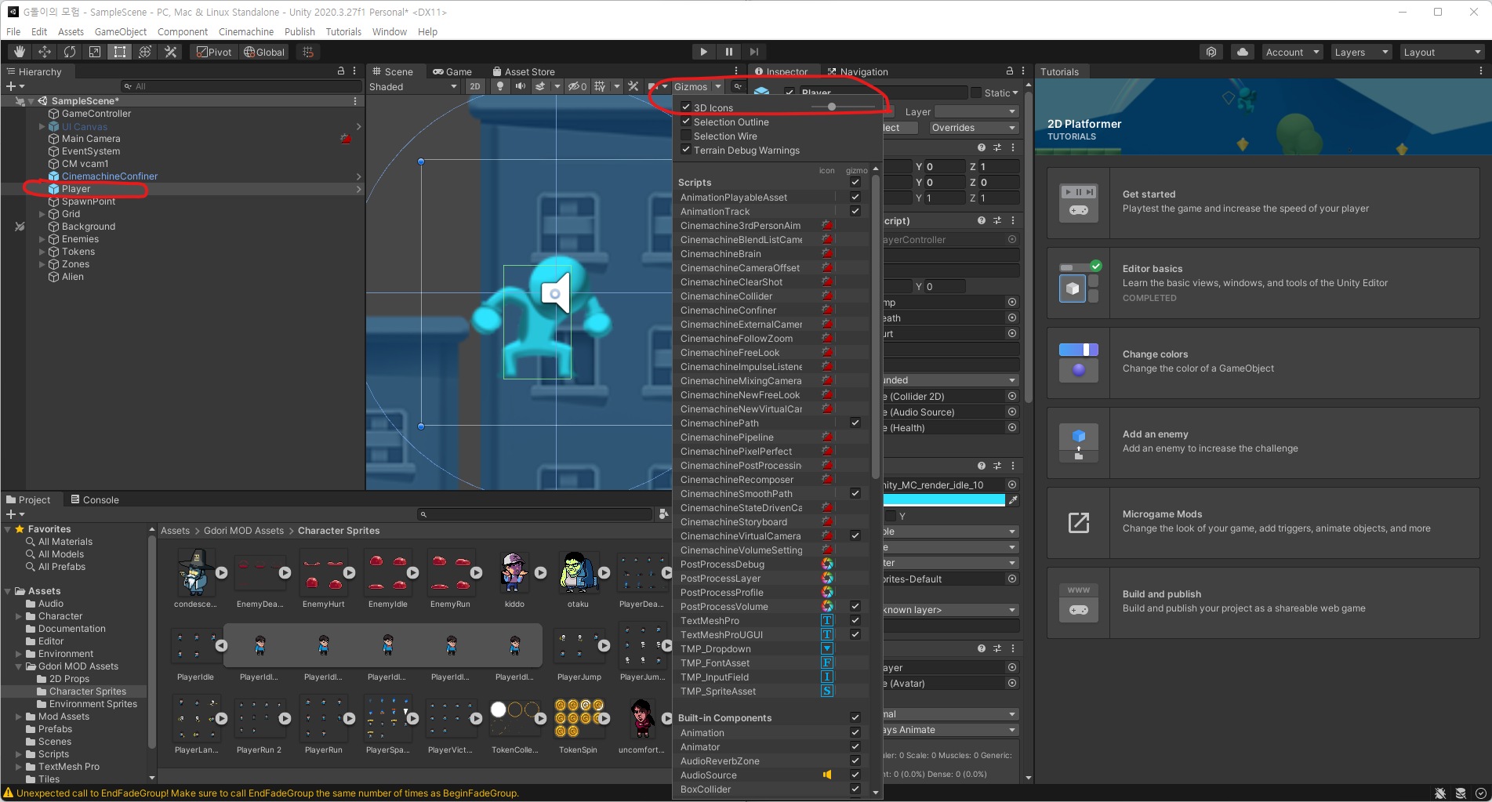Open the Build and publish tutorial
1492x802 pixels.
[1263, 602]
